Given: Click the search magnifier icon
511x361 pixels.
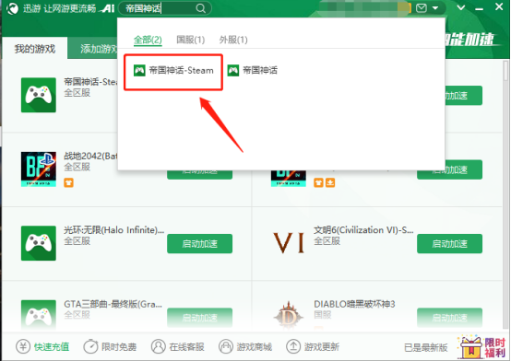Looking at the screenshot, I should (x=201, y=8).
